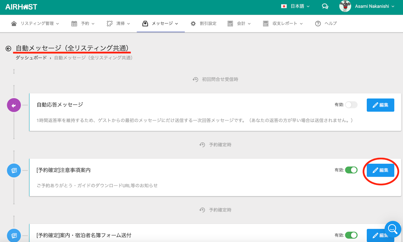The width and height of the screenshot is (403, 242).
Task: Click the blue icon beside 宿泊者名簿フォーム送付
Action: click(14, 235)
